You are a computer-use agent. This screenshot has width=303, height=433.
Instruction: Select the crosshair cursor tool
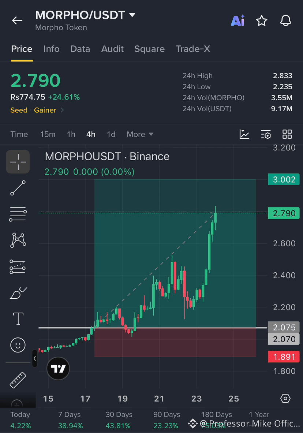[18, 161]
